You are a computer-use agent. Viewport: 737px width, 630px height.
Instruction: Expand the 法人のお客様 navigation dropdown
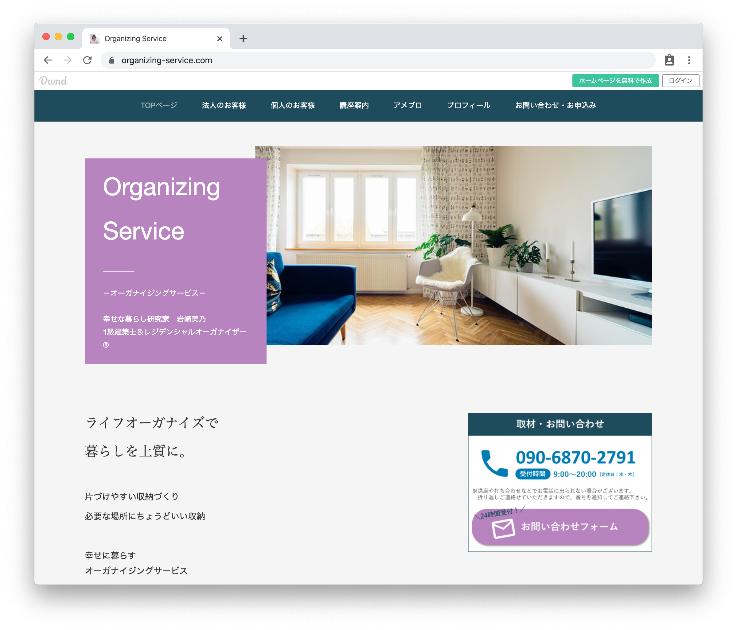coord(223,106)
